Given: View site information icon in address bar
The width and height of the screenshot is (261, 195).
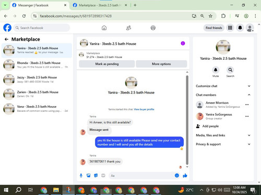Looking at the screenshot, I should coord(35,16).
